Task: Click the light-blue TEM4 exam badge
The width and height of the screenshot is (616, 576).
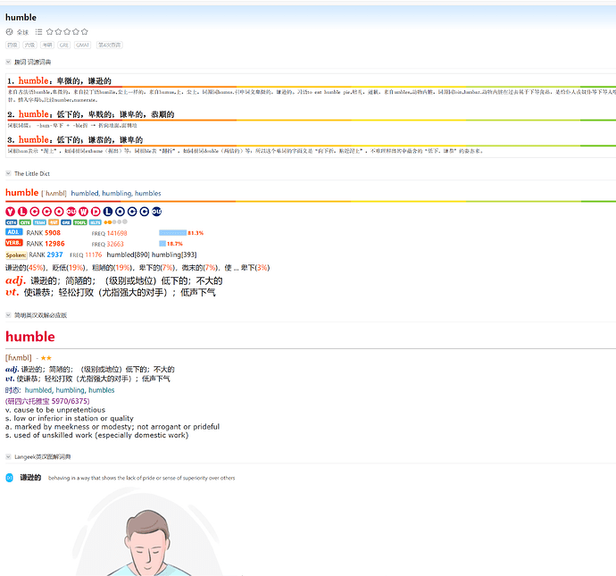Action: point(39,222)
